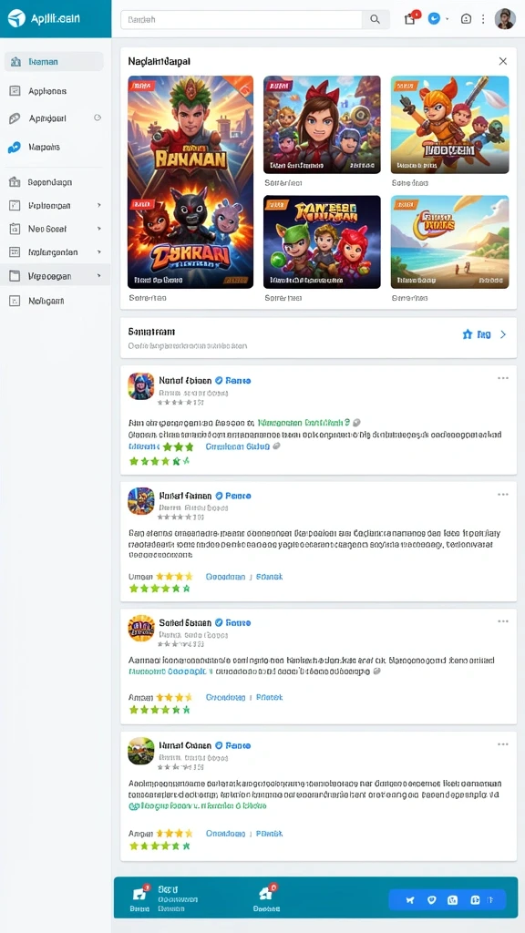The height and width of the screenshot is (933, 525).
Task: Expand the Vrplompan sidebar chevron
Action: [x=98, y=205]
